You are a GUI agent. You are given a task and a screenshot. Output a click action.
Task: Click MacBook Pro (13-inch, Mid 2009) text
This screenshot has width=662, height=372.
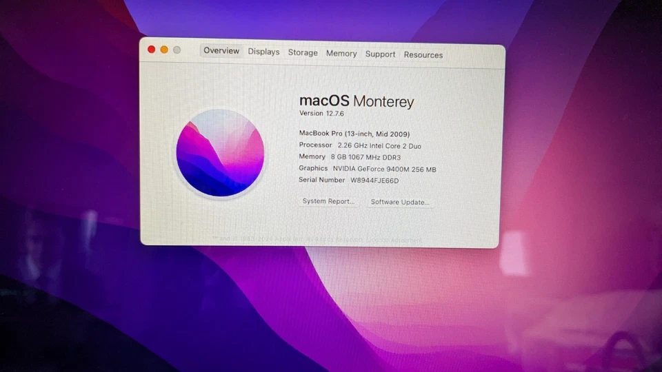[354, 134]
